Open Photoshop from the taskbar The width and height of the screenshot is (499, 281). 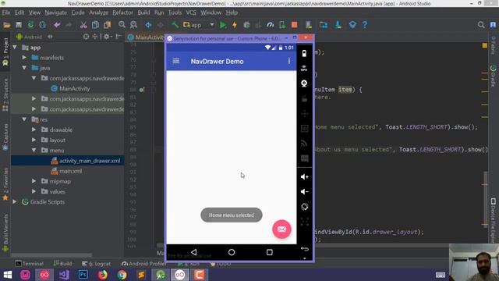click(83, 275)
